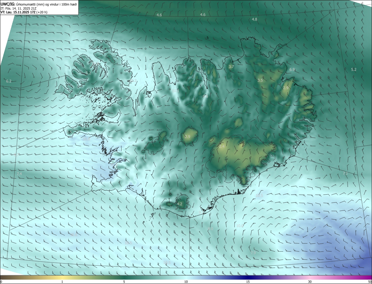The height and width of the screenshot is (284, 372).
Task: Pick the yellow colorbar segment near 1
Action: 62,277
